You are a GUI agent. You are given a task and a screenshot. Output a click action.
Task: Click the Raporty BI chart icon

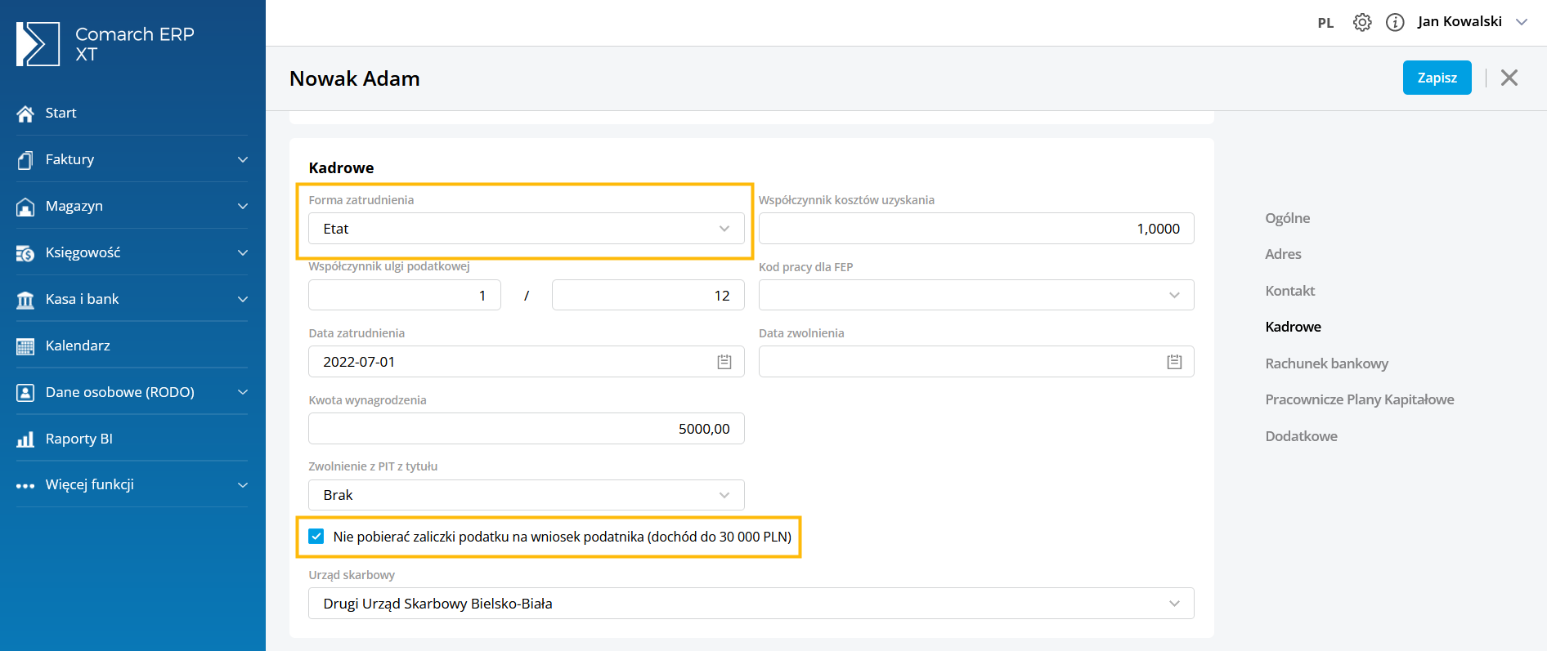25,439
